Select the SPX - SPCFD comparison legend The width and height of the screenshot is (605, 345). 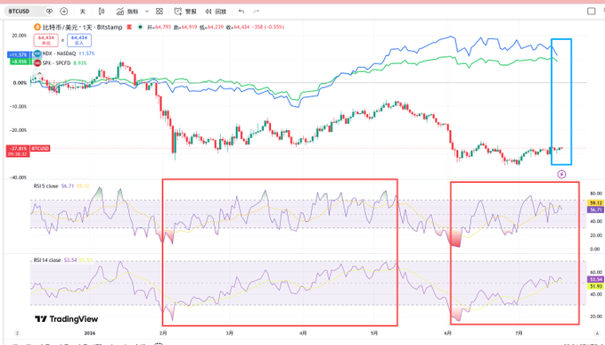click(x=57, y=63)
